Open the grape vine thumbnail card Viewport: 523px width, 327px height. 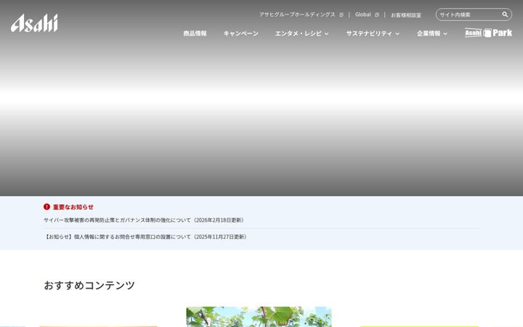pos(259,317)
